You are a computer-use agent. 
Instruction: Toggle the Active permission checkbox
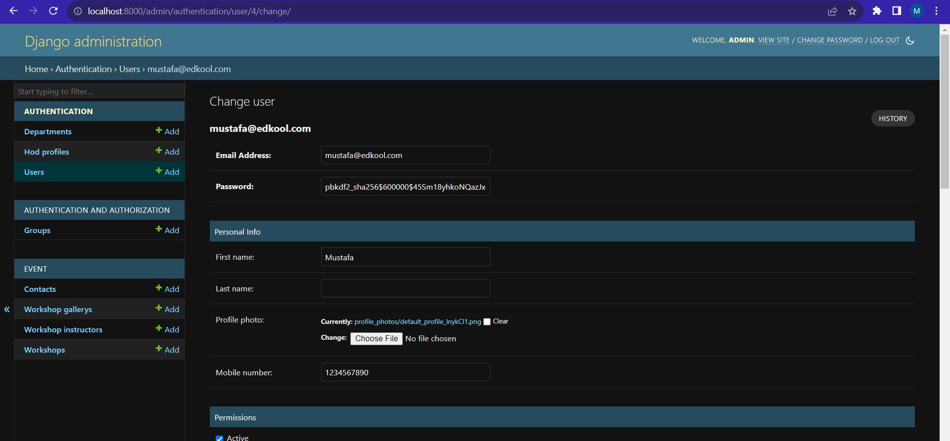click(219, 438)
